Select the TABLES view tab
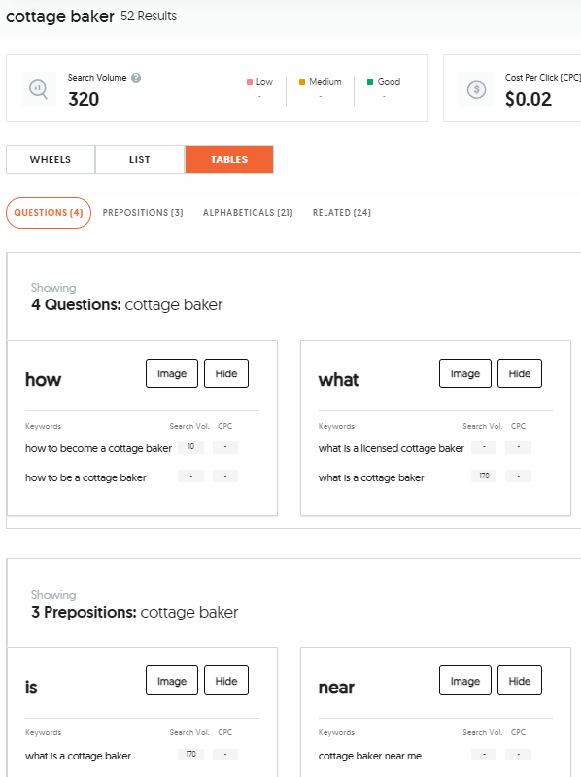Image resolution: width=581 pixels, height=777 pixels. tap(229, 159)
